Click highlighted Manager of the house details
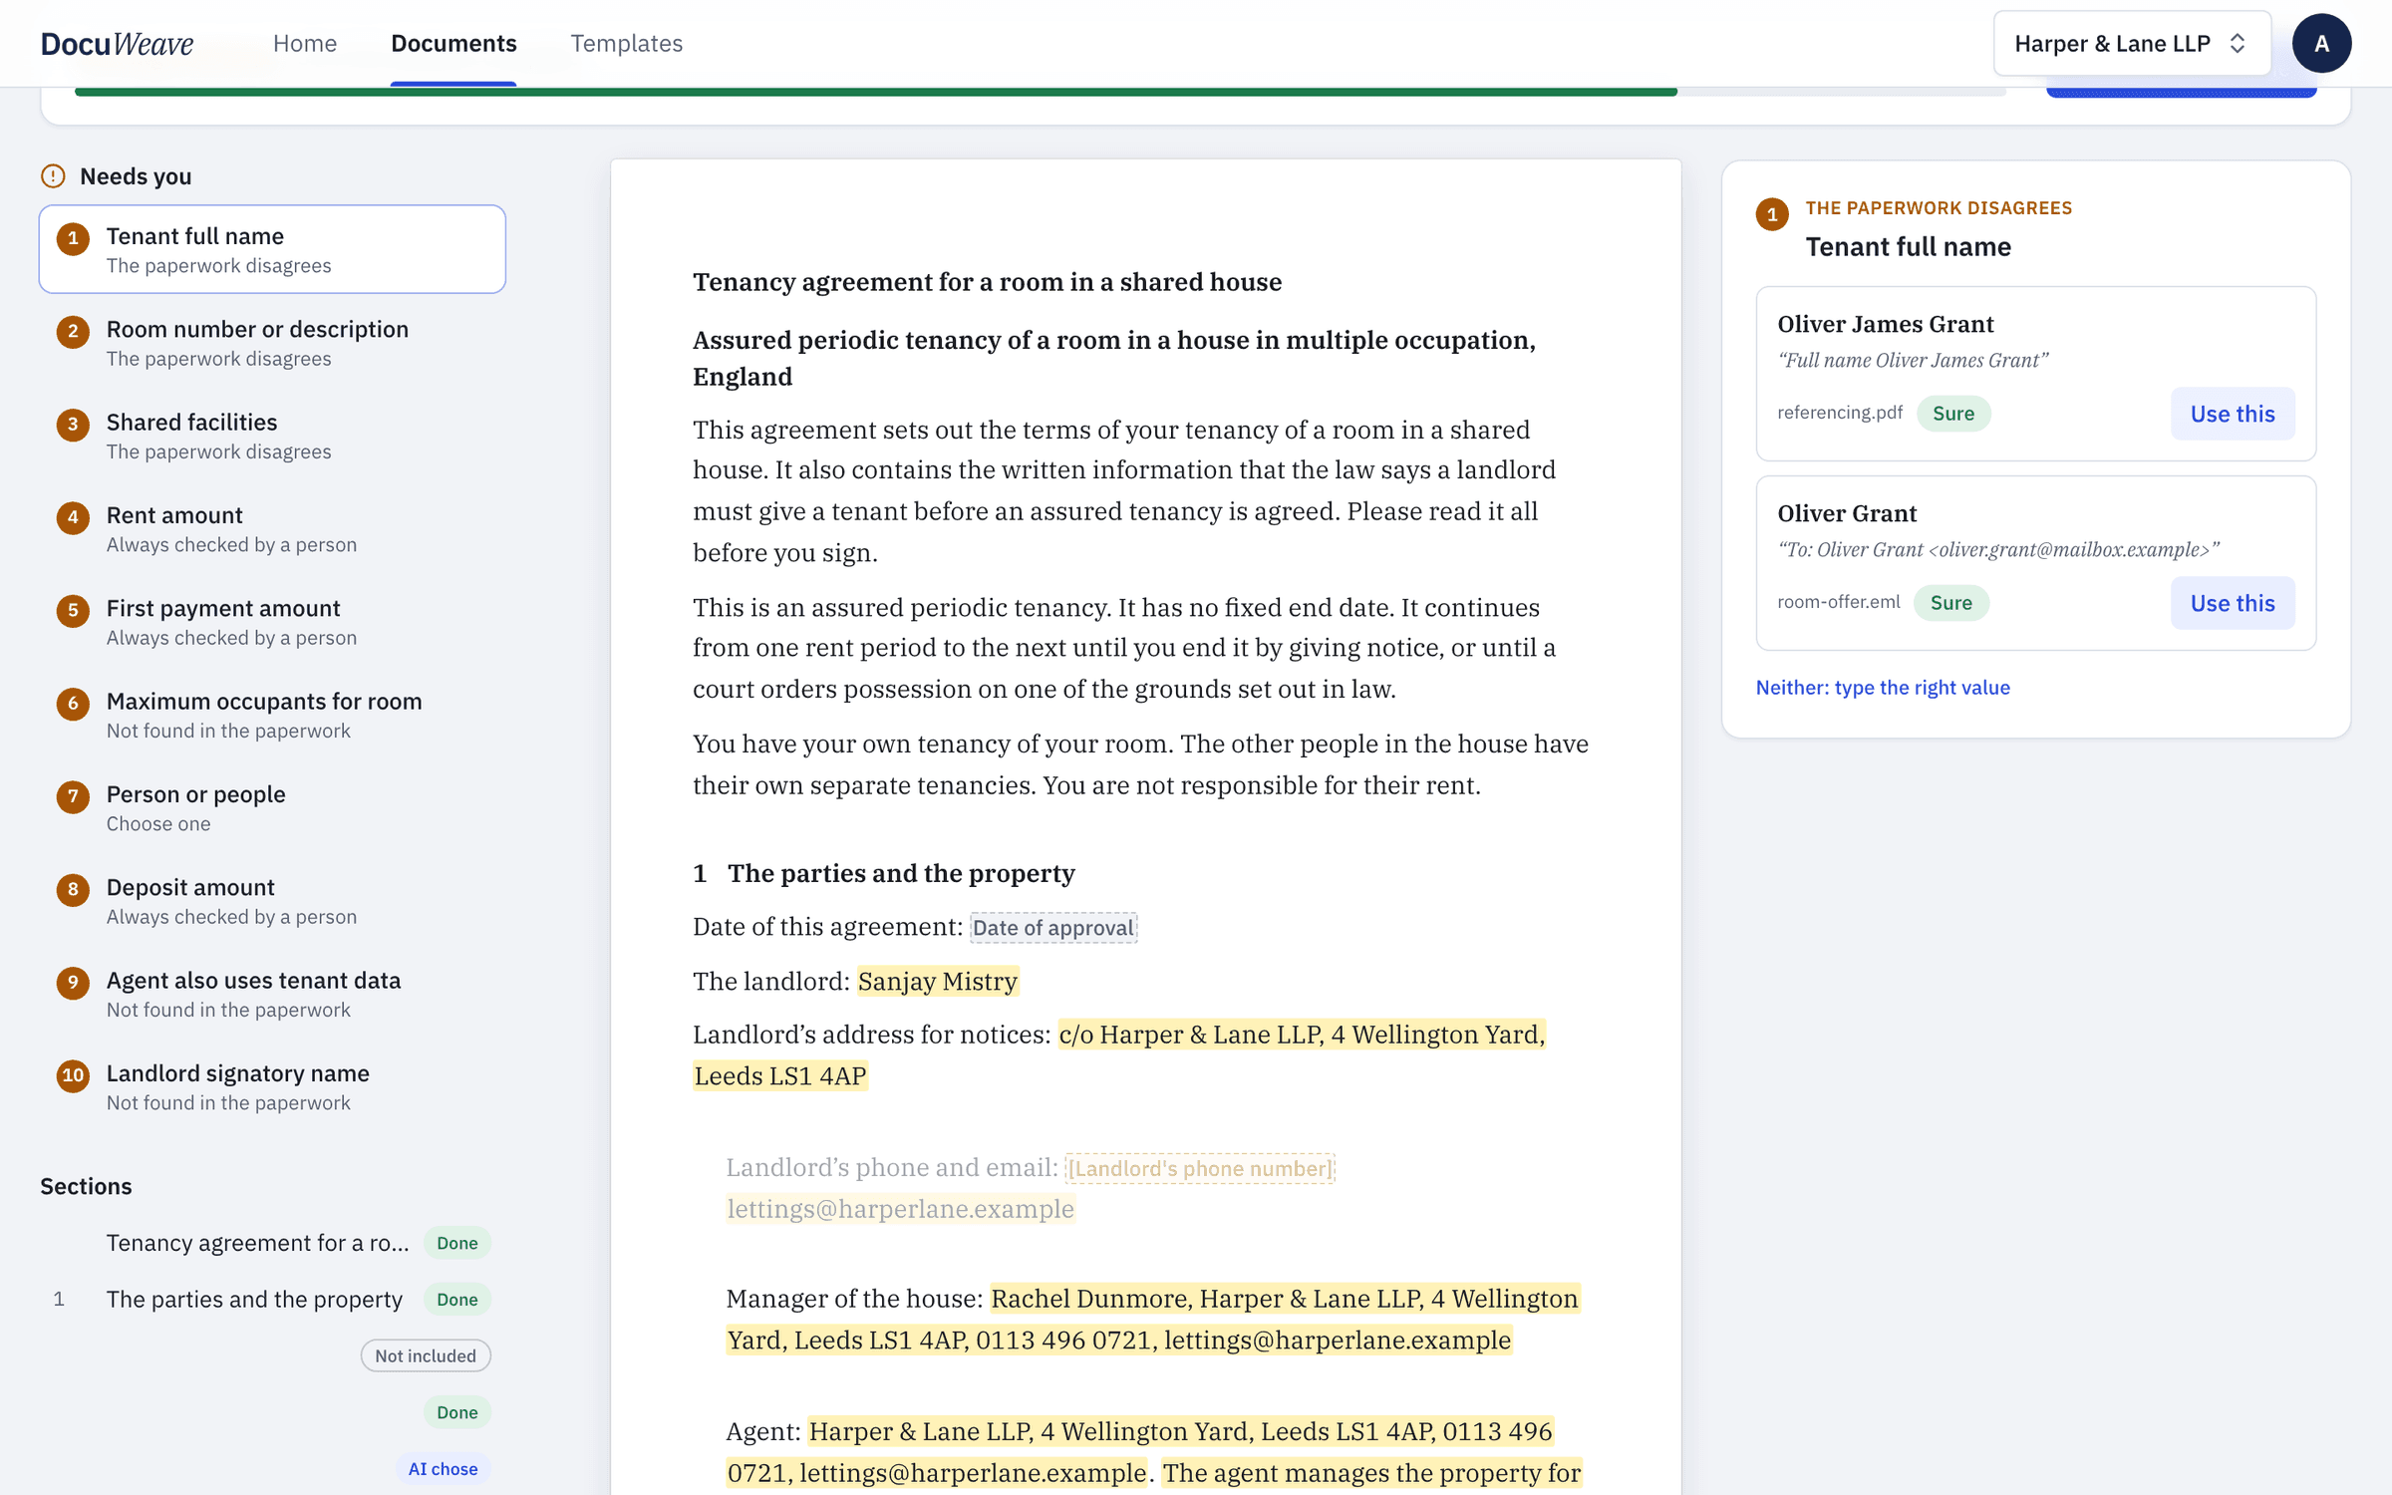Viewport: 2392px width, 1495px height. point(1153,1320)
